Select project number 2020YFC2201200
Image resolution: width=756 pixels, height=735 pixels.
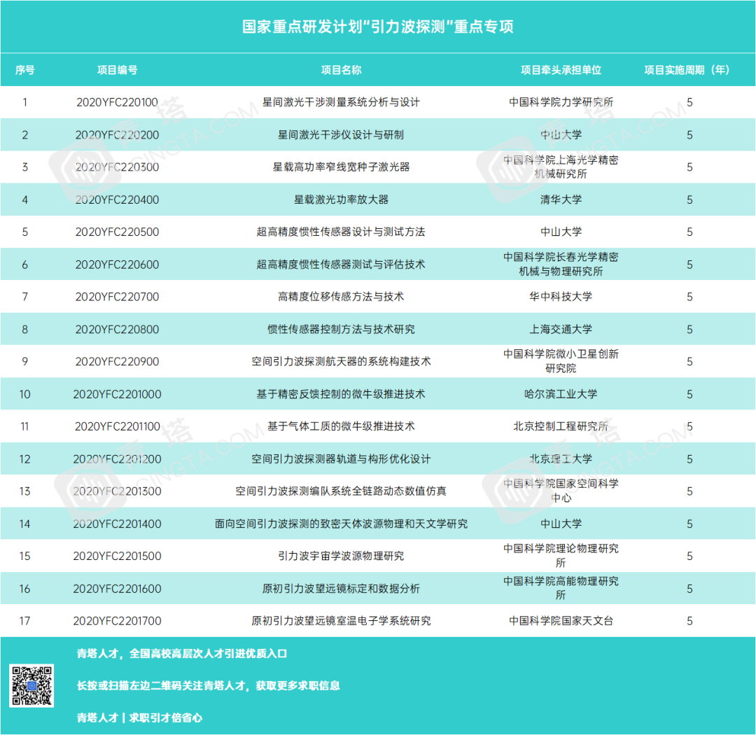point(117,459)
